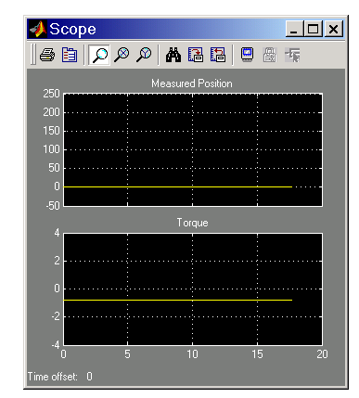Click the toolbar grip handle left of Print
Viewport: 359px width, 398px height.
tap(32, 55)
